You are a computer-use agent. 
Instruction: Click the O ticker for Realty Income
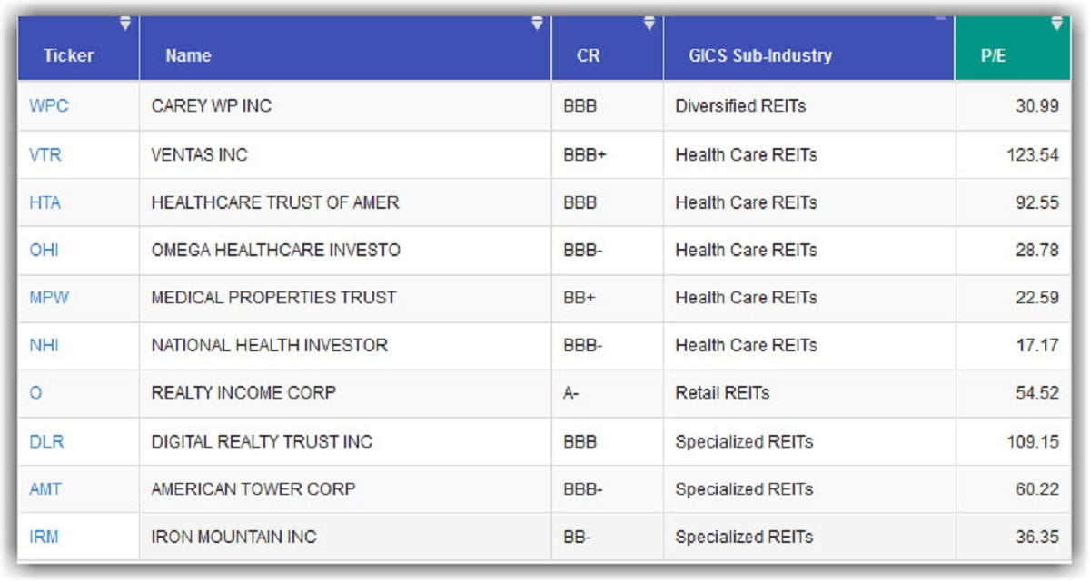click(x=35, y=393)
